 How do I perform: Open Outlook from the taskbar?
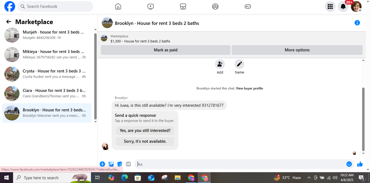pyautogui.click(x=151, y=178)
